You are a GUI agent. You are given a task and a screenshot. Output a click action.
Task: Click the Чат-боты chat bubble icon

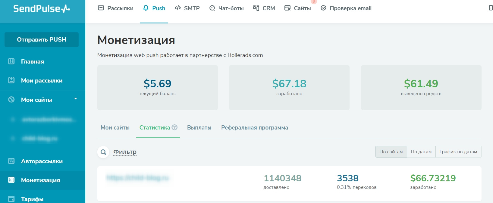[x=212, y=8]
